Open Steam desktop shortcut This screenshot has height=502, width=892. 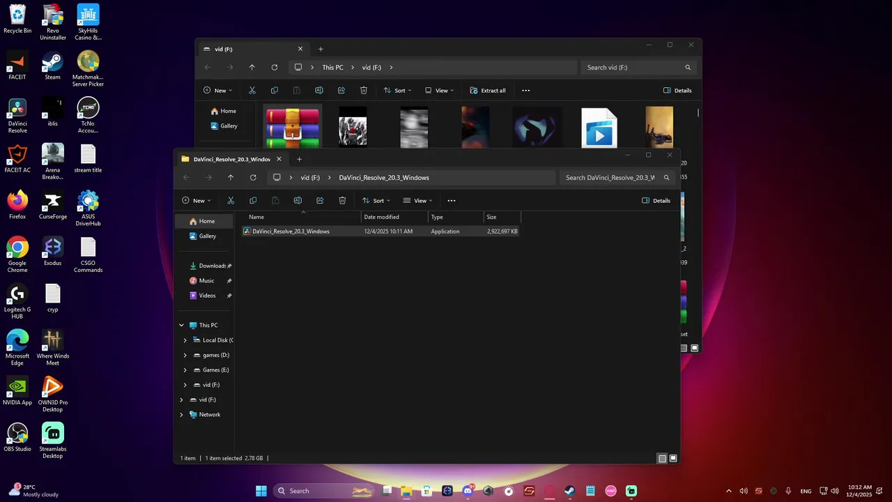coord(52,66)
